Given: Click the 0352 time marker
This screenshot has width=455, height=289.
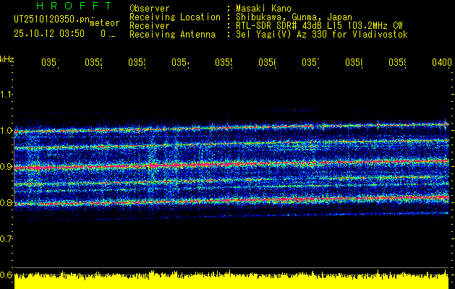Looking at the screenshot, I should pyautogui.click(x=93, y=62).
